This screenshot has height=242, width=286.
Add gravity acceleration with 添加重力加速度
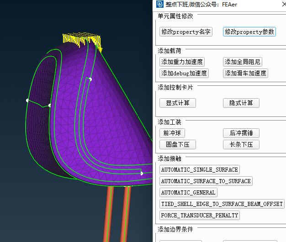click(x=182, y=62)
